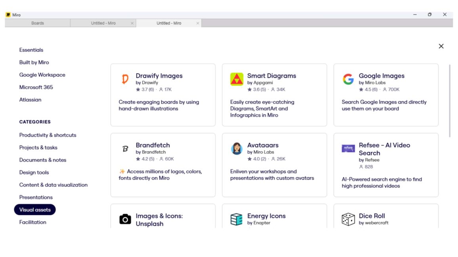Click the Brandfetch 'Access millions of logos' description
Image resolution: width=458 pixels, height=257 pixels.
[160, 175]
